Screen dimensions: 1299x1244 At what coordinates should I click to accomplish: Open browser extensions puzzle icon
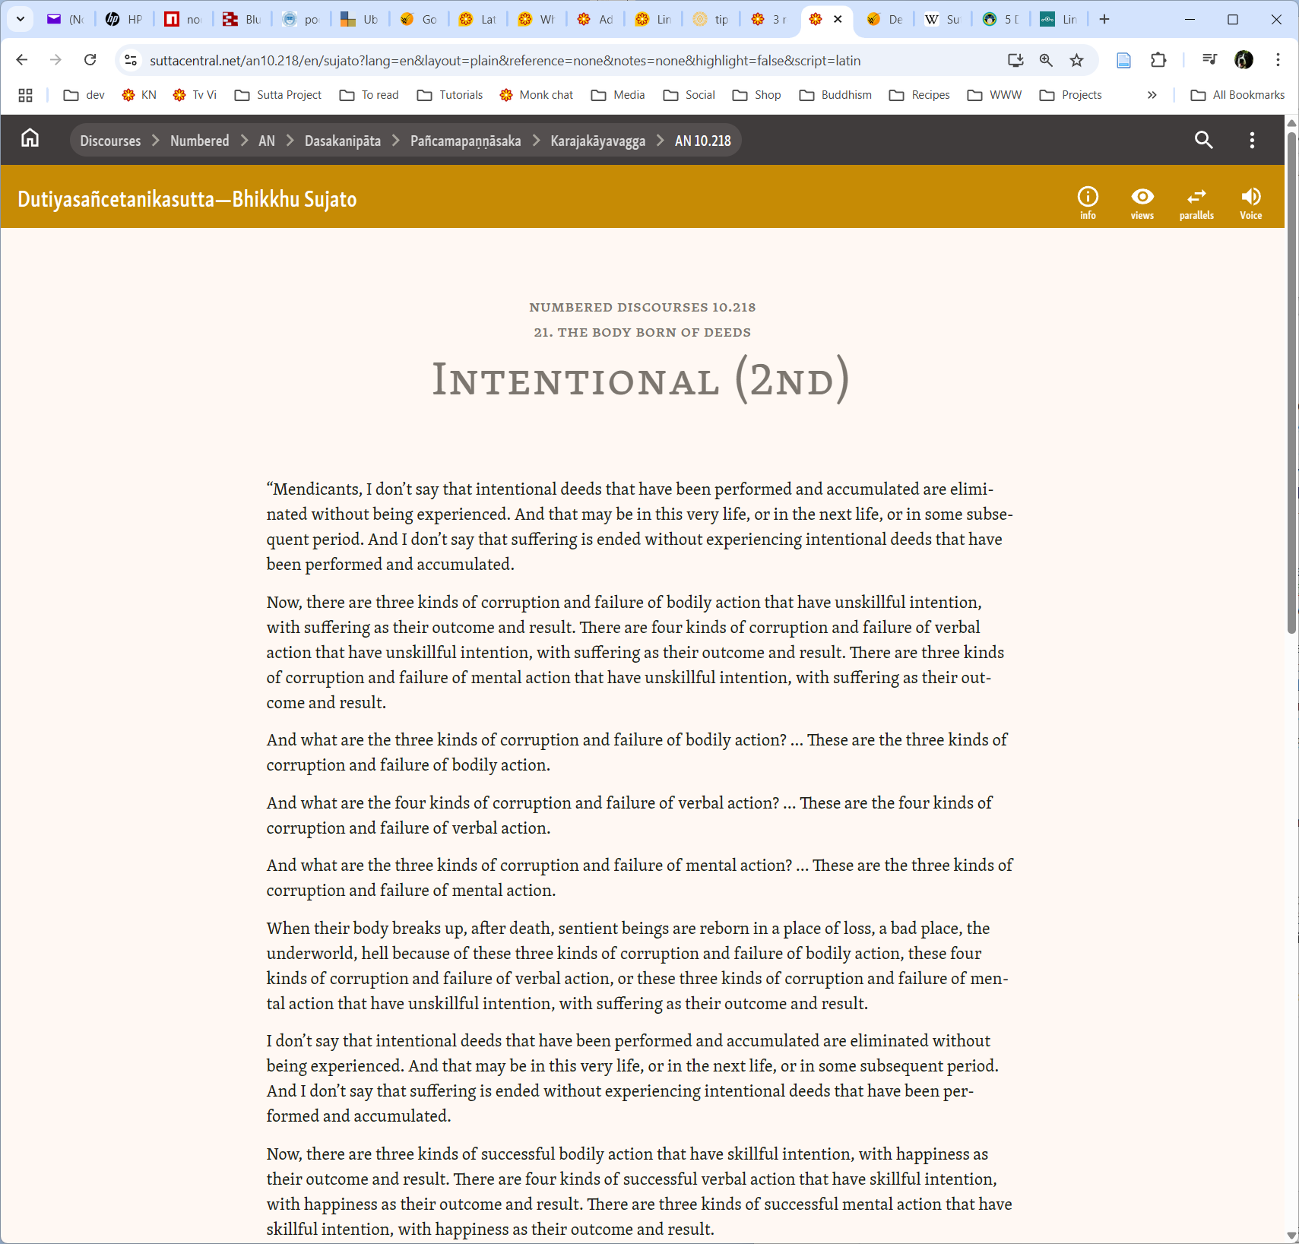point(1158,60)
